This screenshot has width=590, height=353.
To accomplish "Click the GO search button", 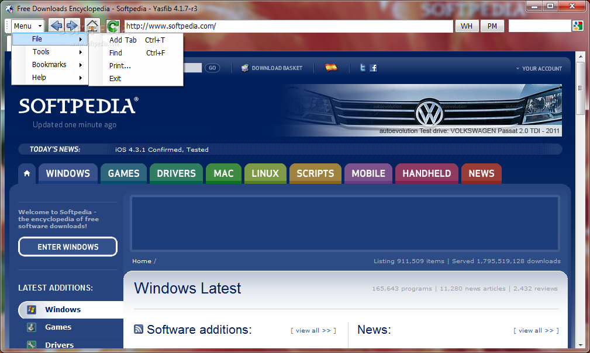I will pos(212,68).
